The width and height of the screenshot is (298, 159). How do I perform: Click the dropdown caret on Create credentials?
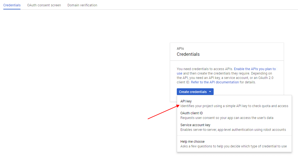pyautogui.click(x=210, y=92)
